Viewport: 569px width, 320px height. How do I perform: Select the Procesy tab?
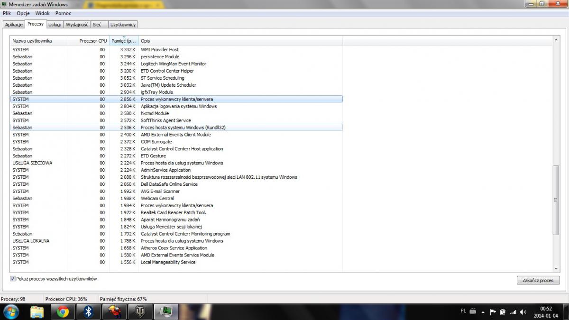pos(36,24)
